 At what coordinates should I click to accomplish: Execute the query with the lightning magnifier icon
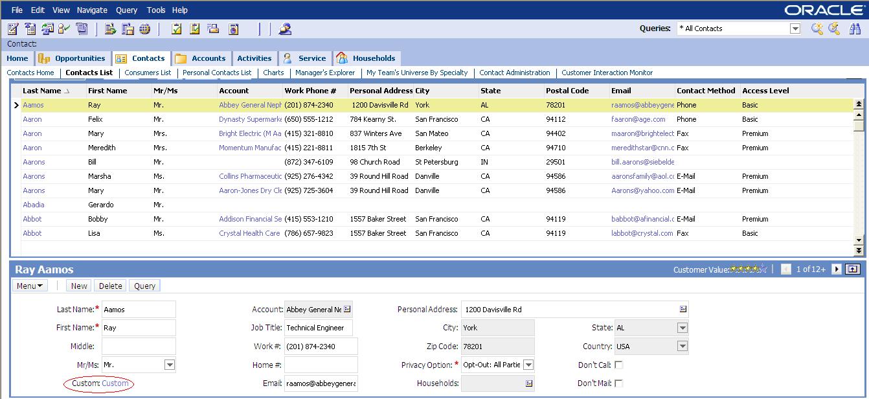click(833, 28)
